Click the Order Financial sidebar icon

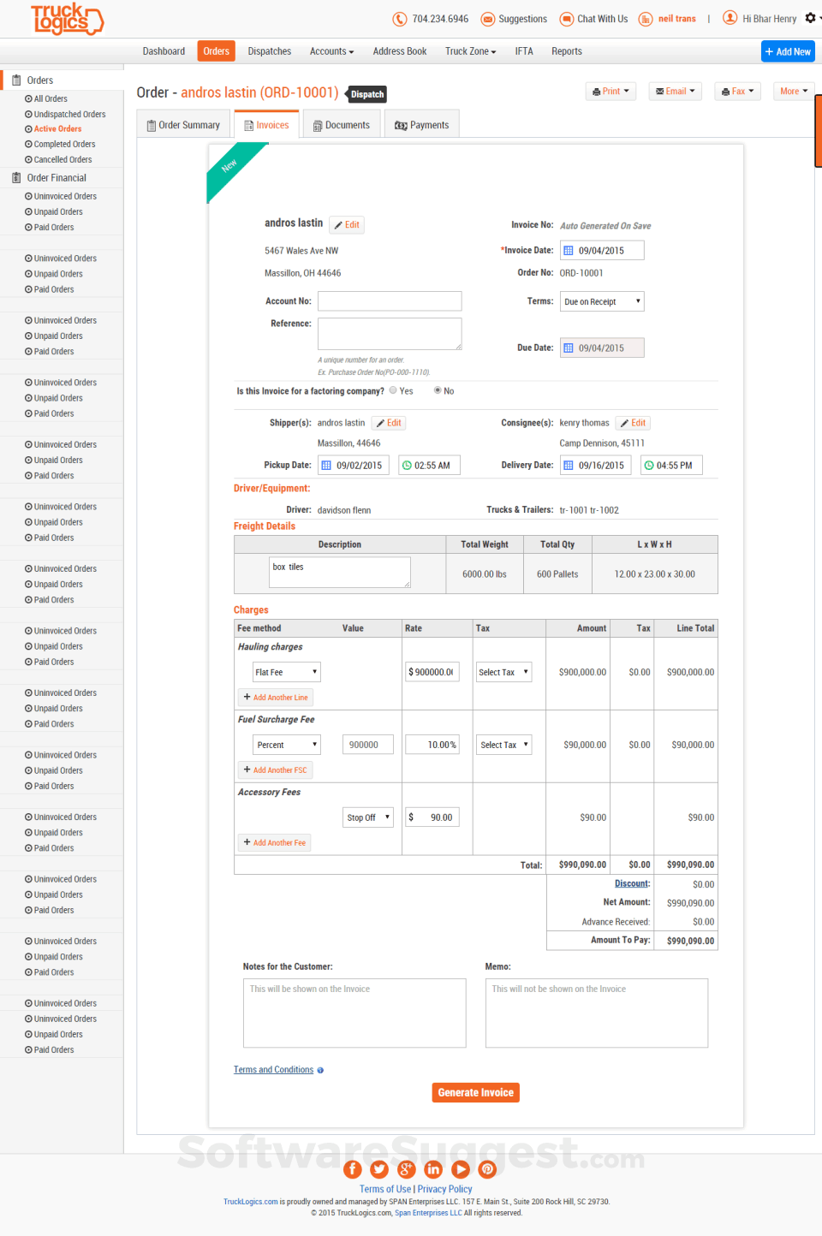pyautogui.click(x=16, y=178)
